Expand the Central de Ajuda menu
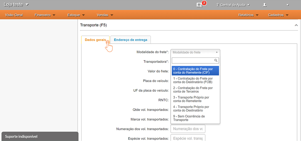This screenshot has height=141, width=301. [233, 5]
